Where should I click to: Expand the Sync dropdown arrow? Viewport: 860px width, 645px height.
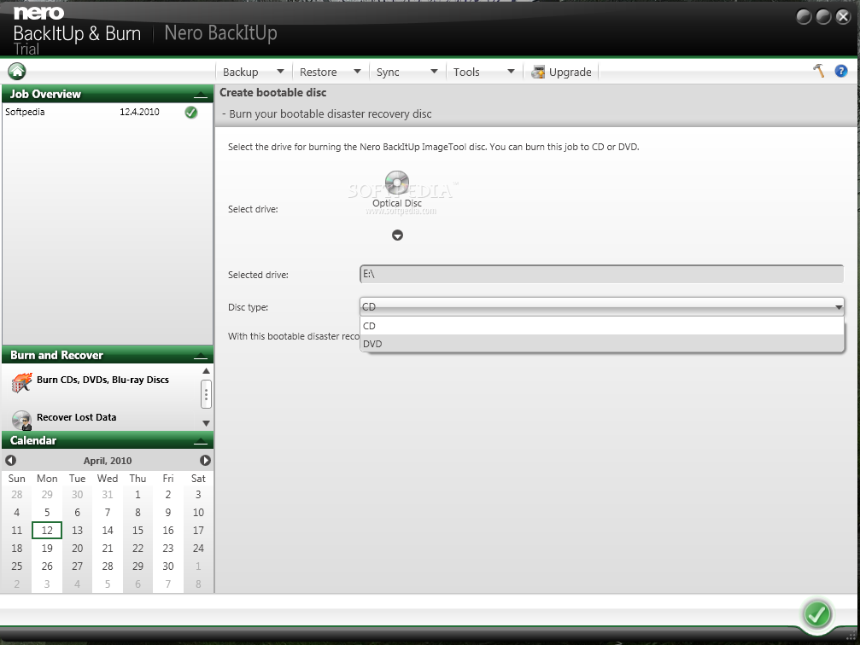434,72
